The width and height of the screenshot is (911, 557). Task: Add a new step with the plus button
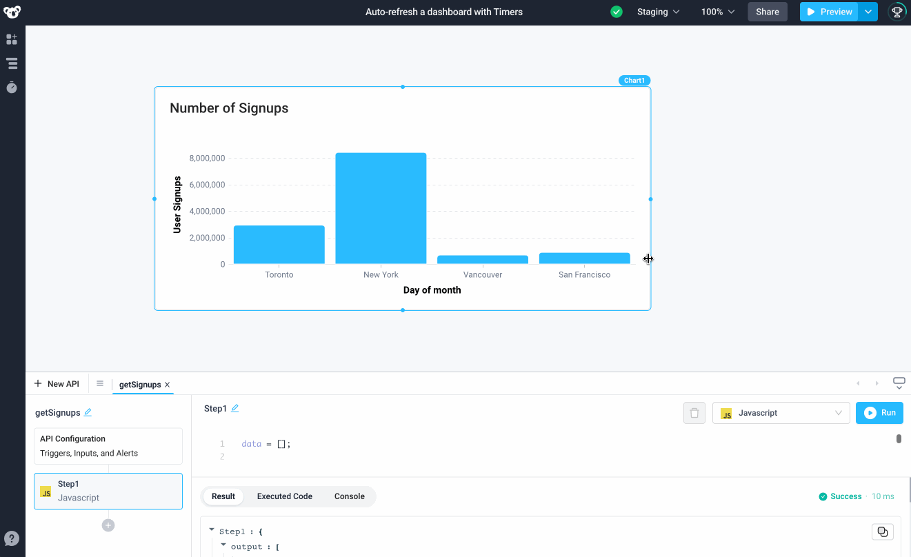108,525
